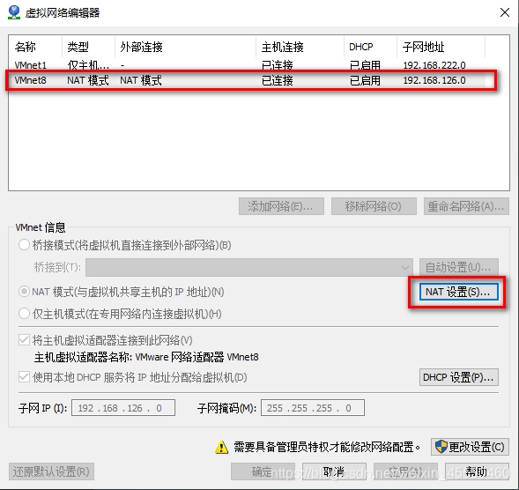Click the 子网掩码 input field
The image size is (519, 490).
[x=313, y=407]
